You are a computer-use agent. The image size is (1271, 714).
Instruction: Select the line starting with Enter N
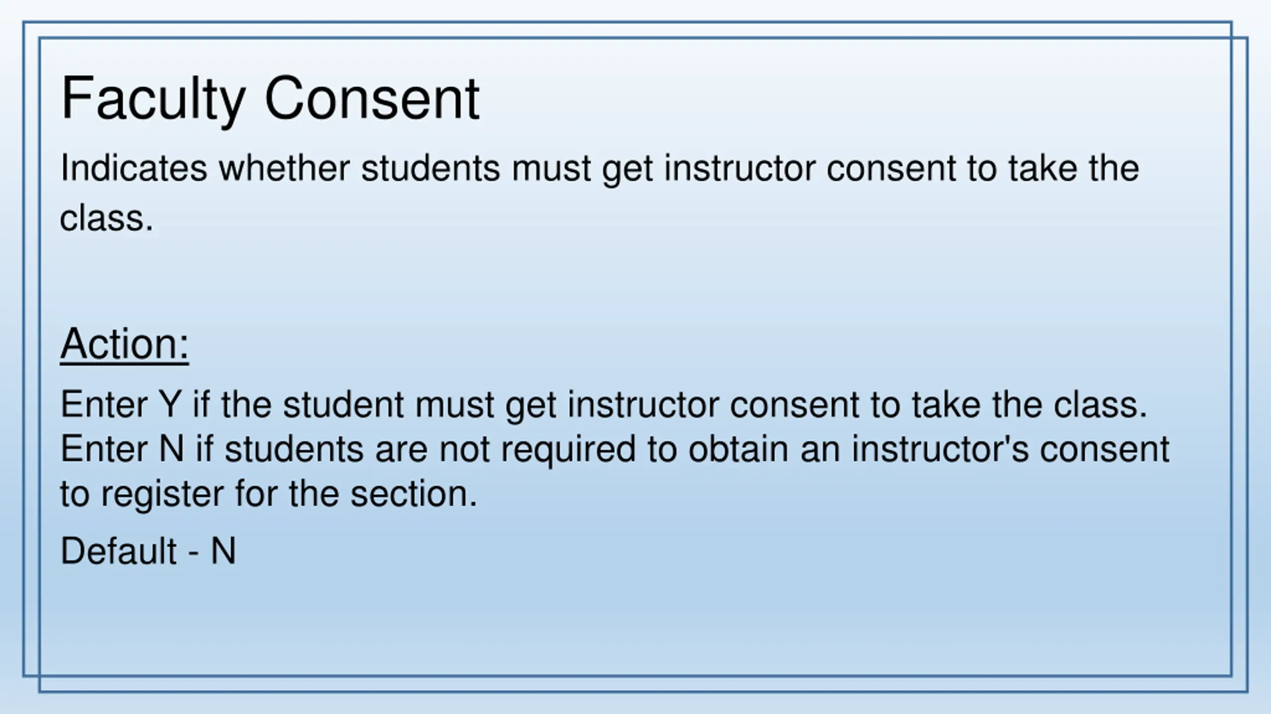coord(615,450)
